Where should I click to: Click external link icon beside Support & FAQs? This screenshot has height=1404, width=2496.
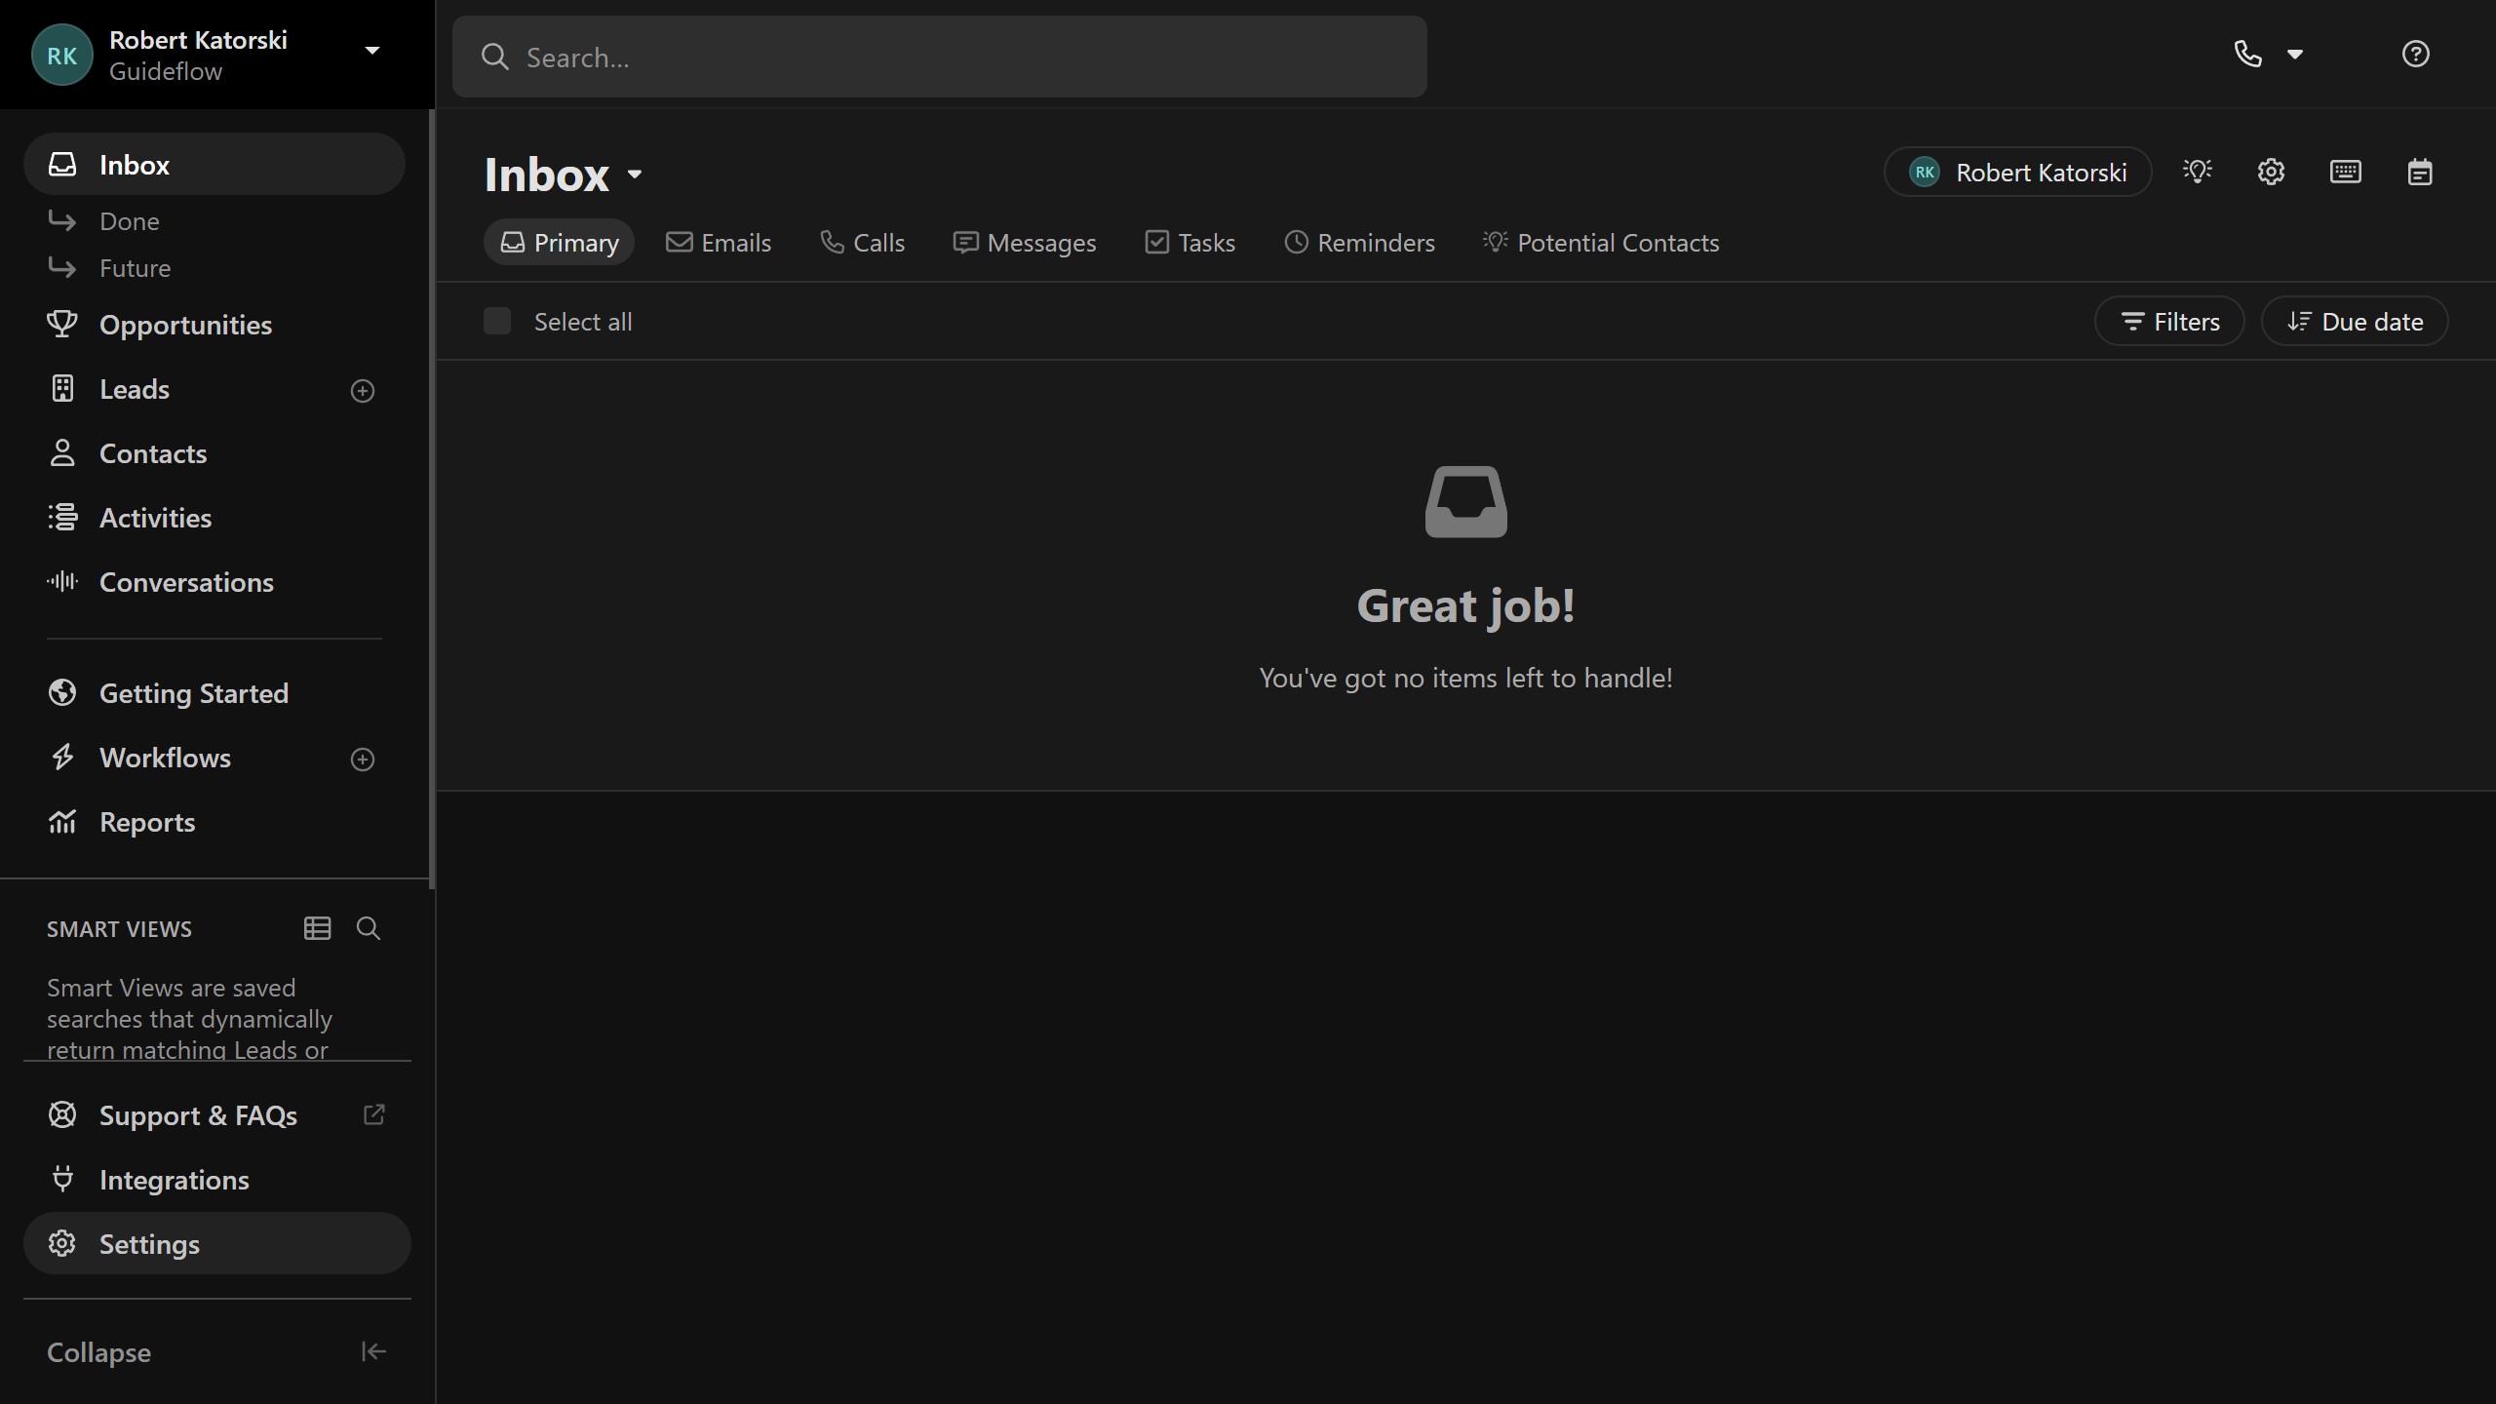[x=373, y=1114]
